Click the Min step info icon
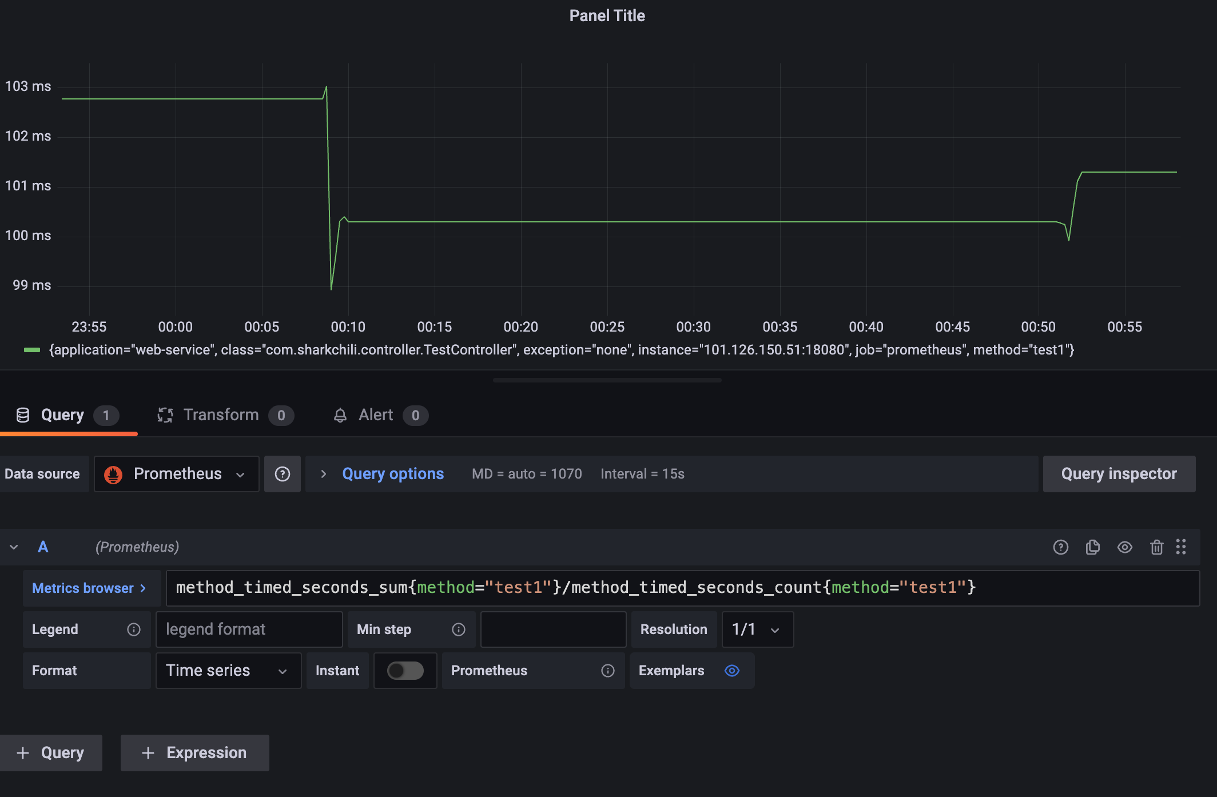 pos(459,629)
